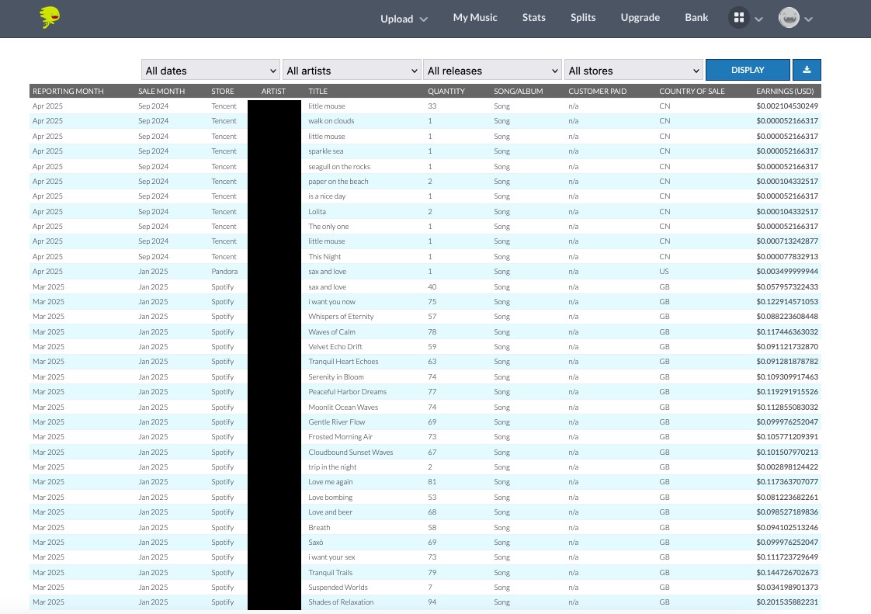This screenshot has width=871, height=614.
Task: Navigate to Splits
Action: pyautogui.click(x=583, y=18)
